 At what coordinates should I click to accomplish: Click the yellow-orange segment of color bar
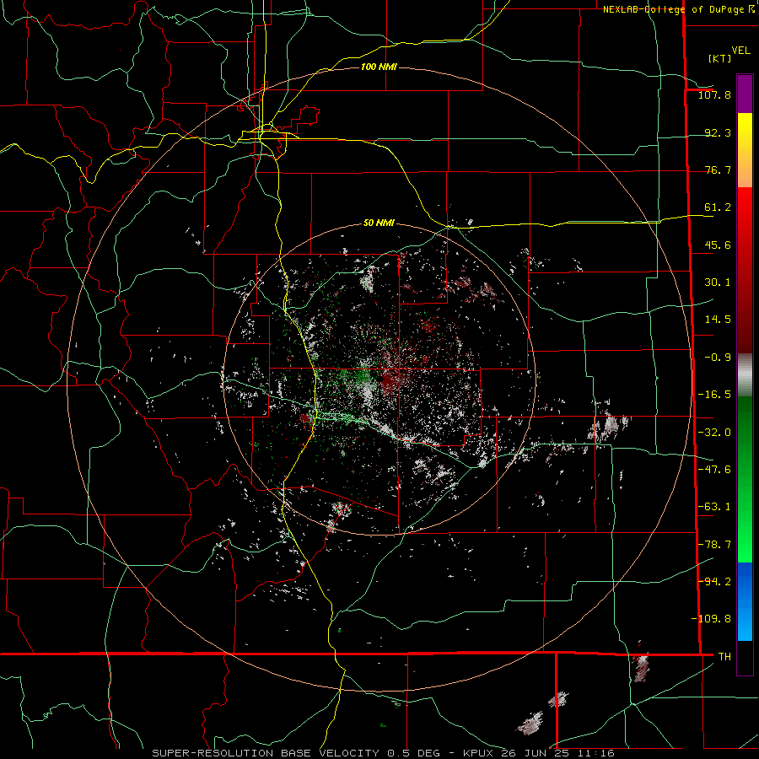click(745, 150)
